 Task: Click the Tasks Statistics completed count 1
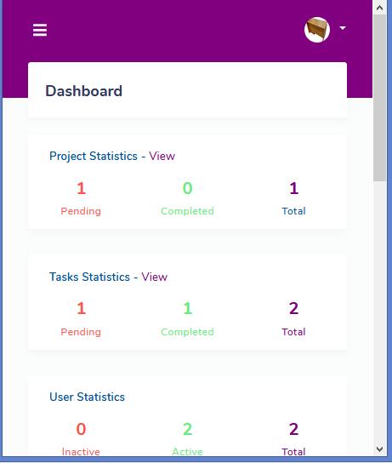tap(188, 308)
